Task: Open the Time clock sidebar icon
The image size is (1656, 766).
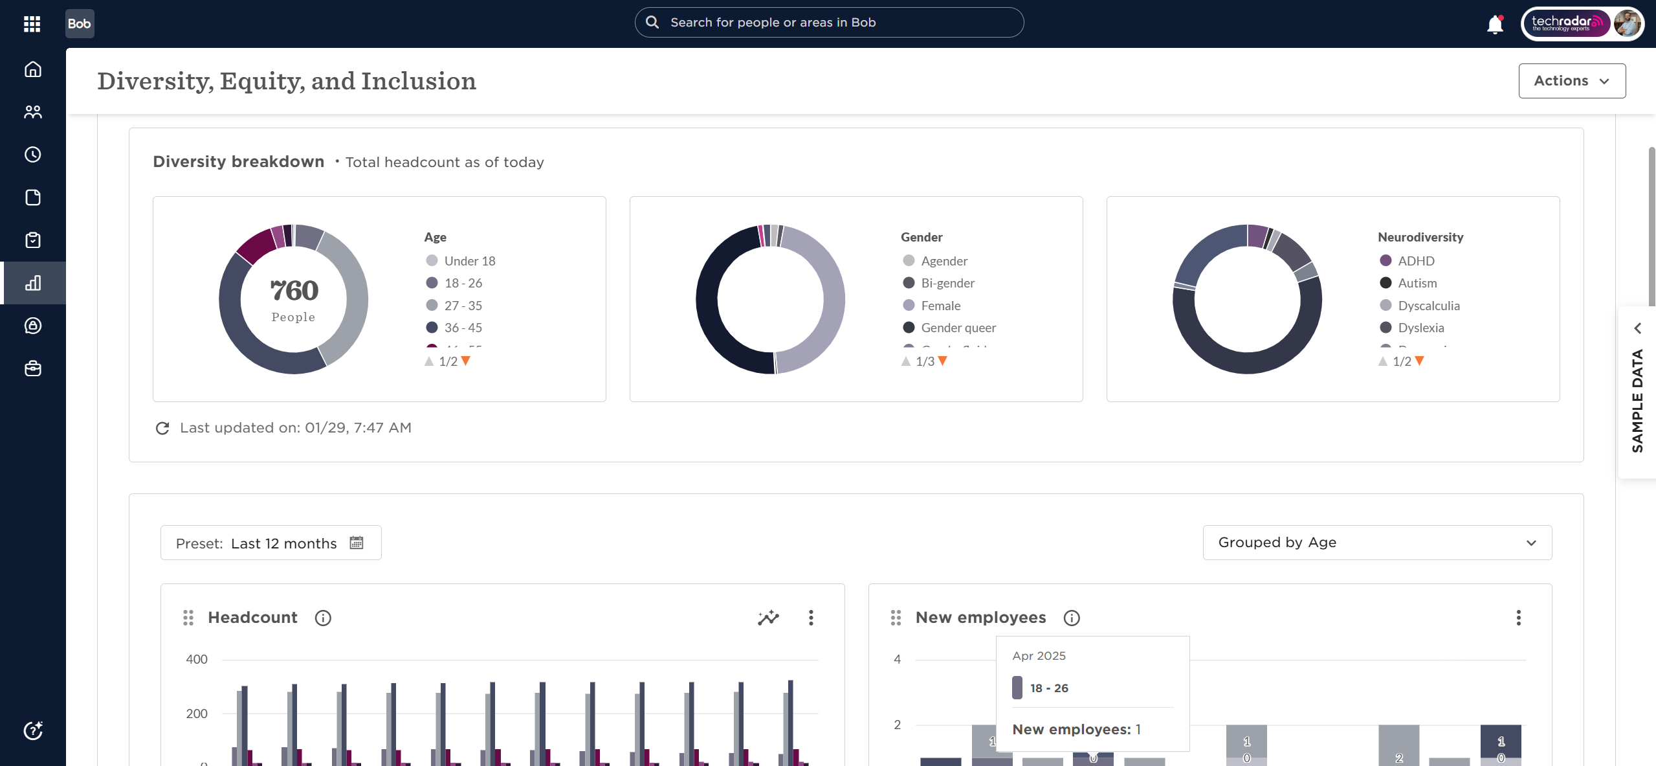Action: coord(33,155)
